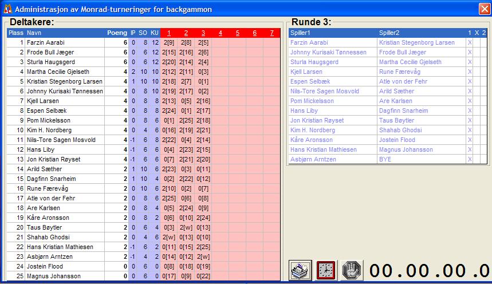Click the SO tiebreak column header
This screenshot has width=492, height=284.
point(144,33)
